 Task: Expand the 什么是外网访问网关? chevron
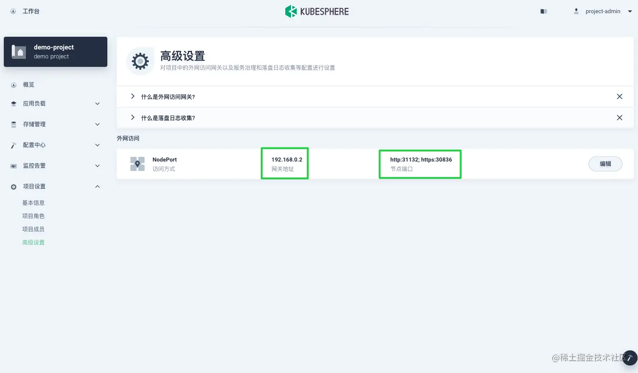pyautogui.click(x=133, y=97)
